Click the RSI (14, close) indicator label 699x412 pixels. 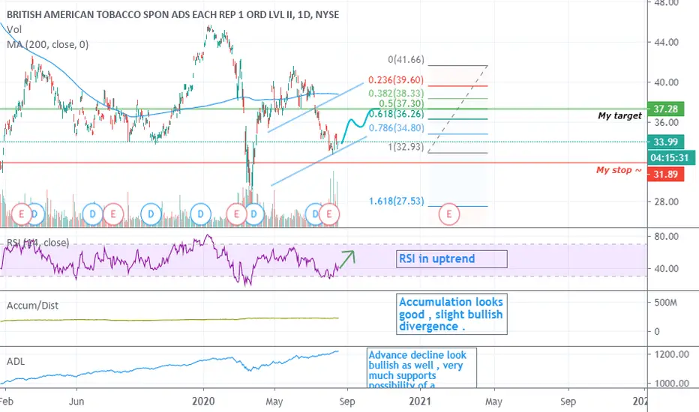coord(38,243)
